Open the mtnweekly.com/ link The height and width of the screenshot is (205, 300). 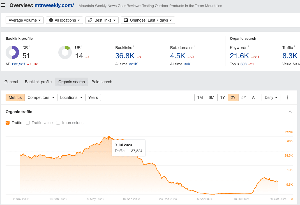coord(54,5)
